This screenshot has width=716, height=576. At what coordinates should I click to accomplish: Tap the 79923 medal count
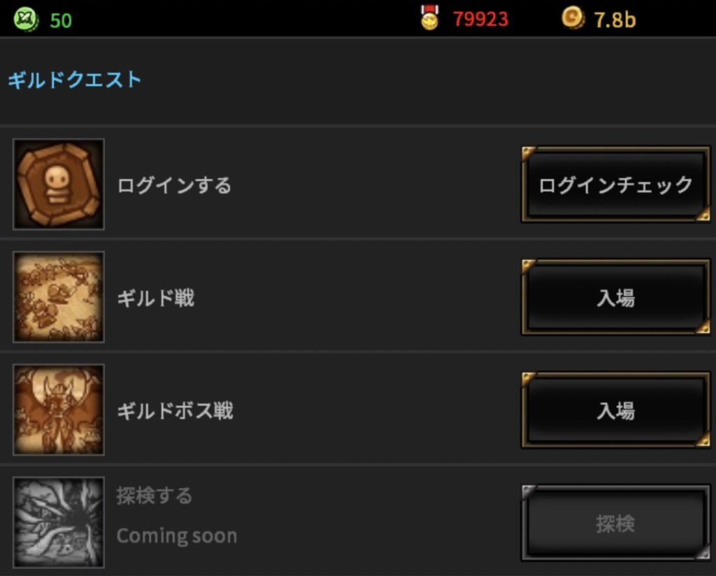click(480, 19)
